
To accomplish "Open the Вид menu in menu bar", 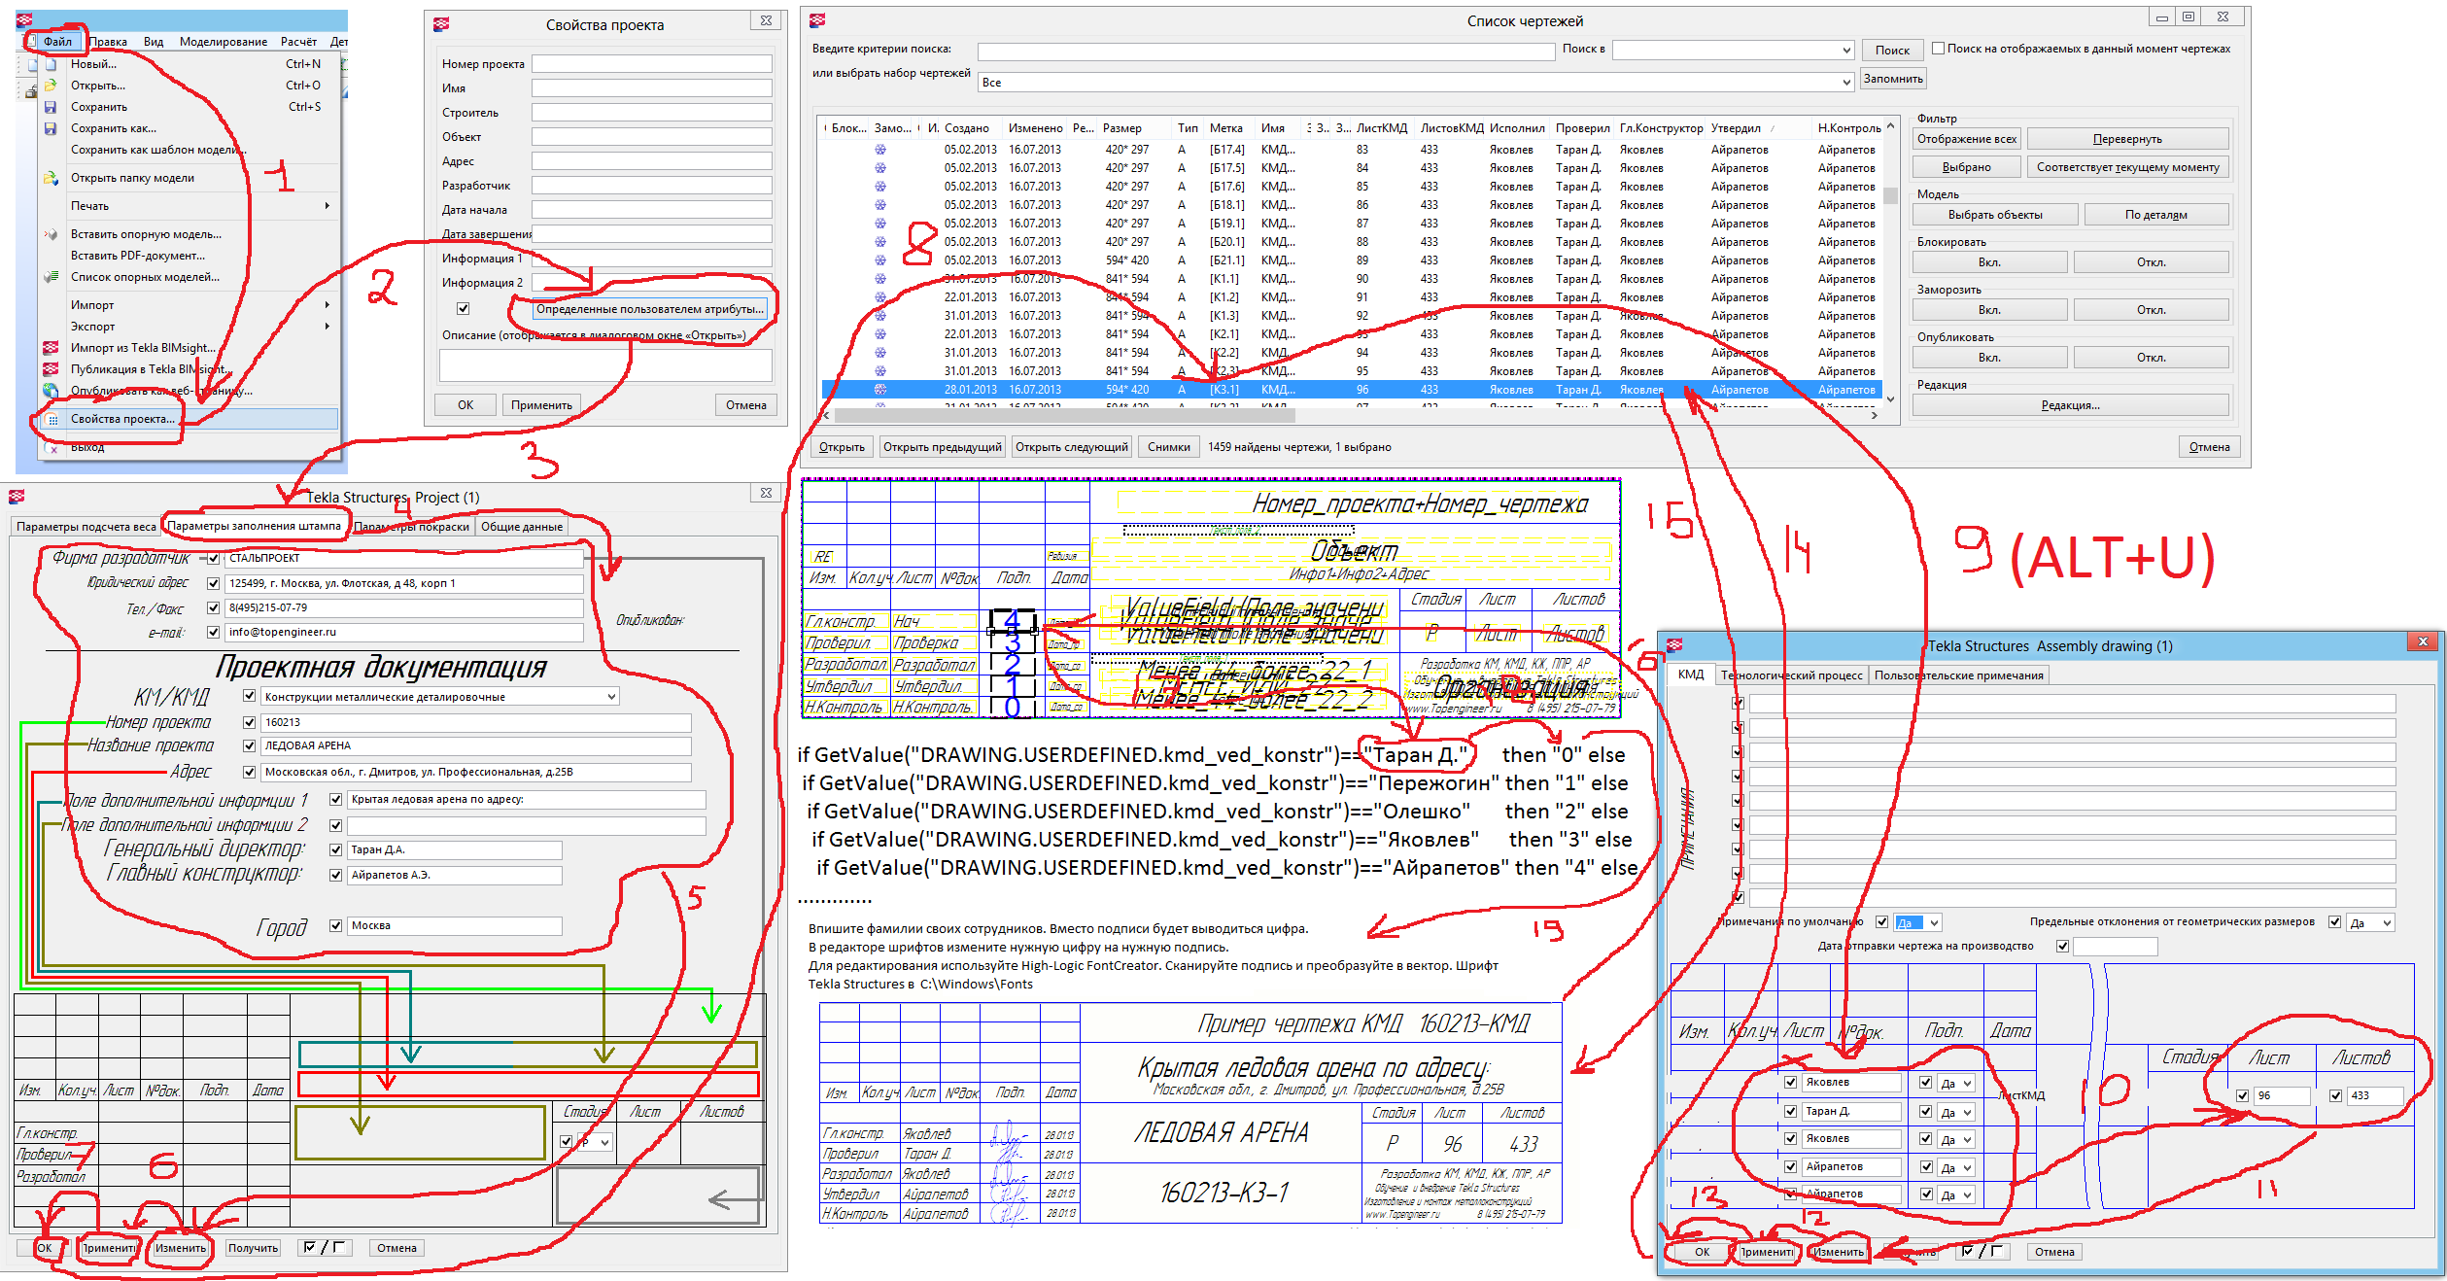I will pyautogui.click(x=153, y=42).
